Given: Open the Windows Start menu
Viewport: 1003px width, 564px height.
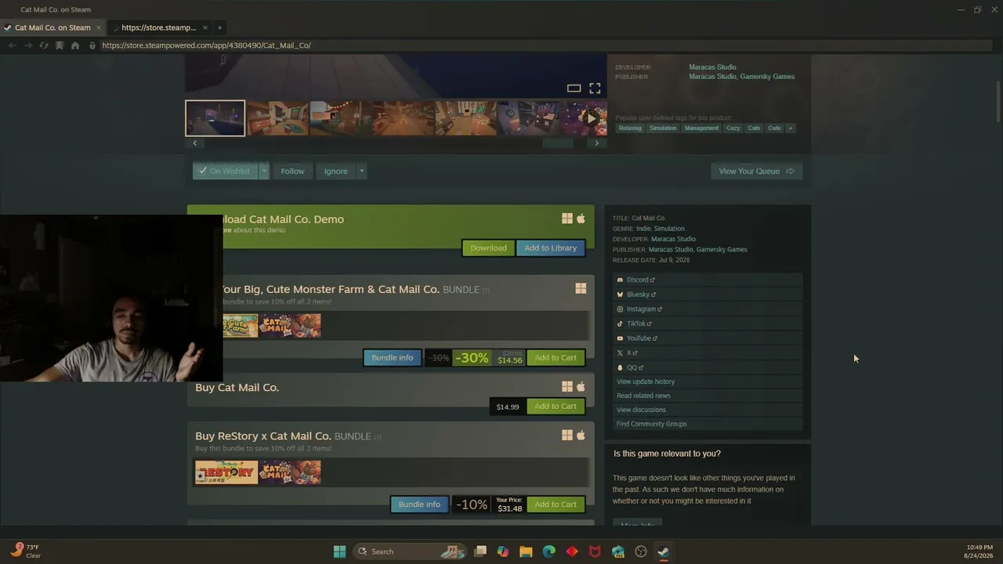Looking at the screenshot, I should pos(339,551).
